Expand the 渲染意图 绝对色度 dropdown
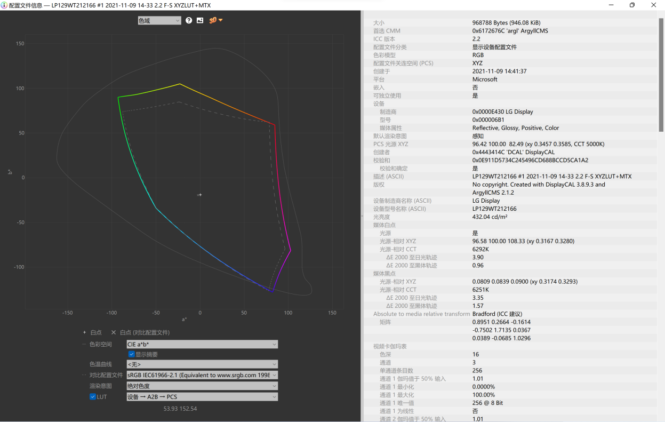Viewport: 665px width, 422px height. (x=202, y=386)
